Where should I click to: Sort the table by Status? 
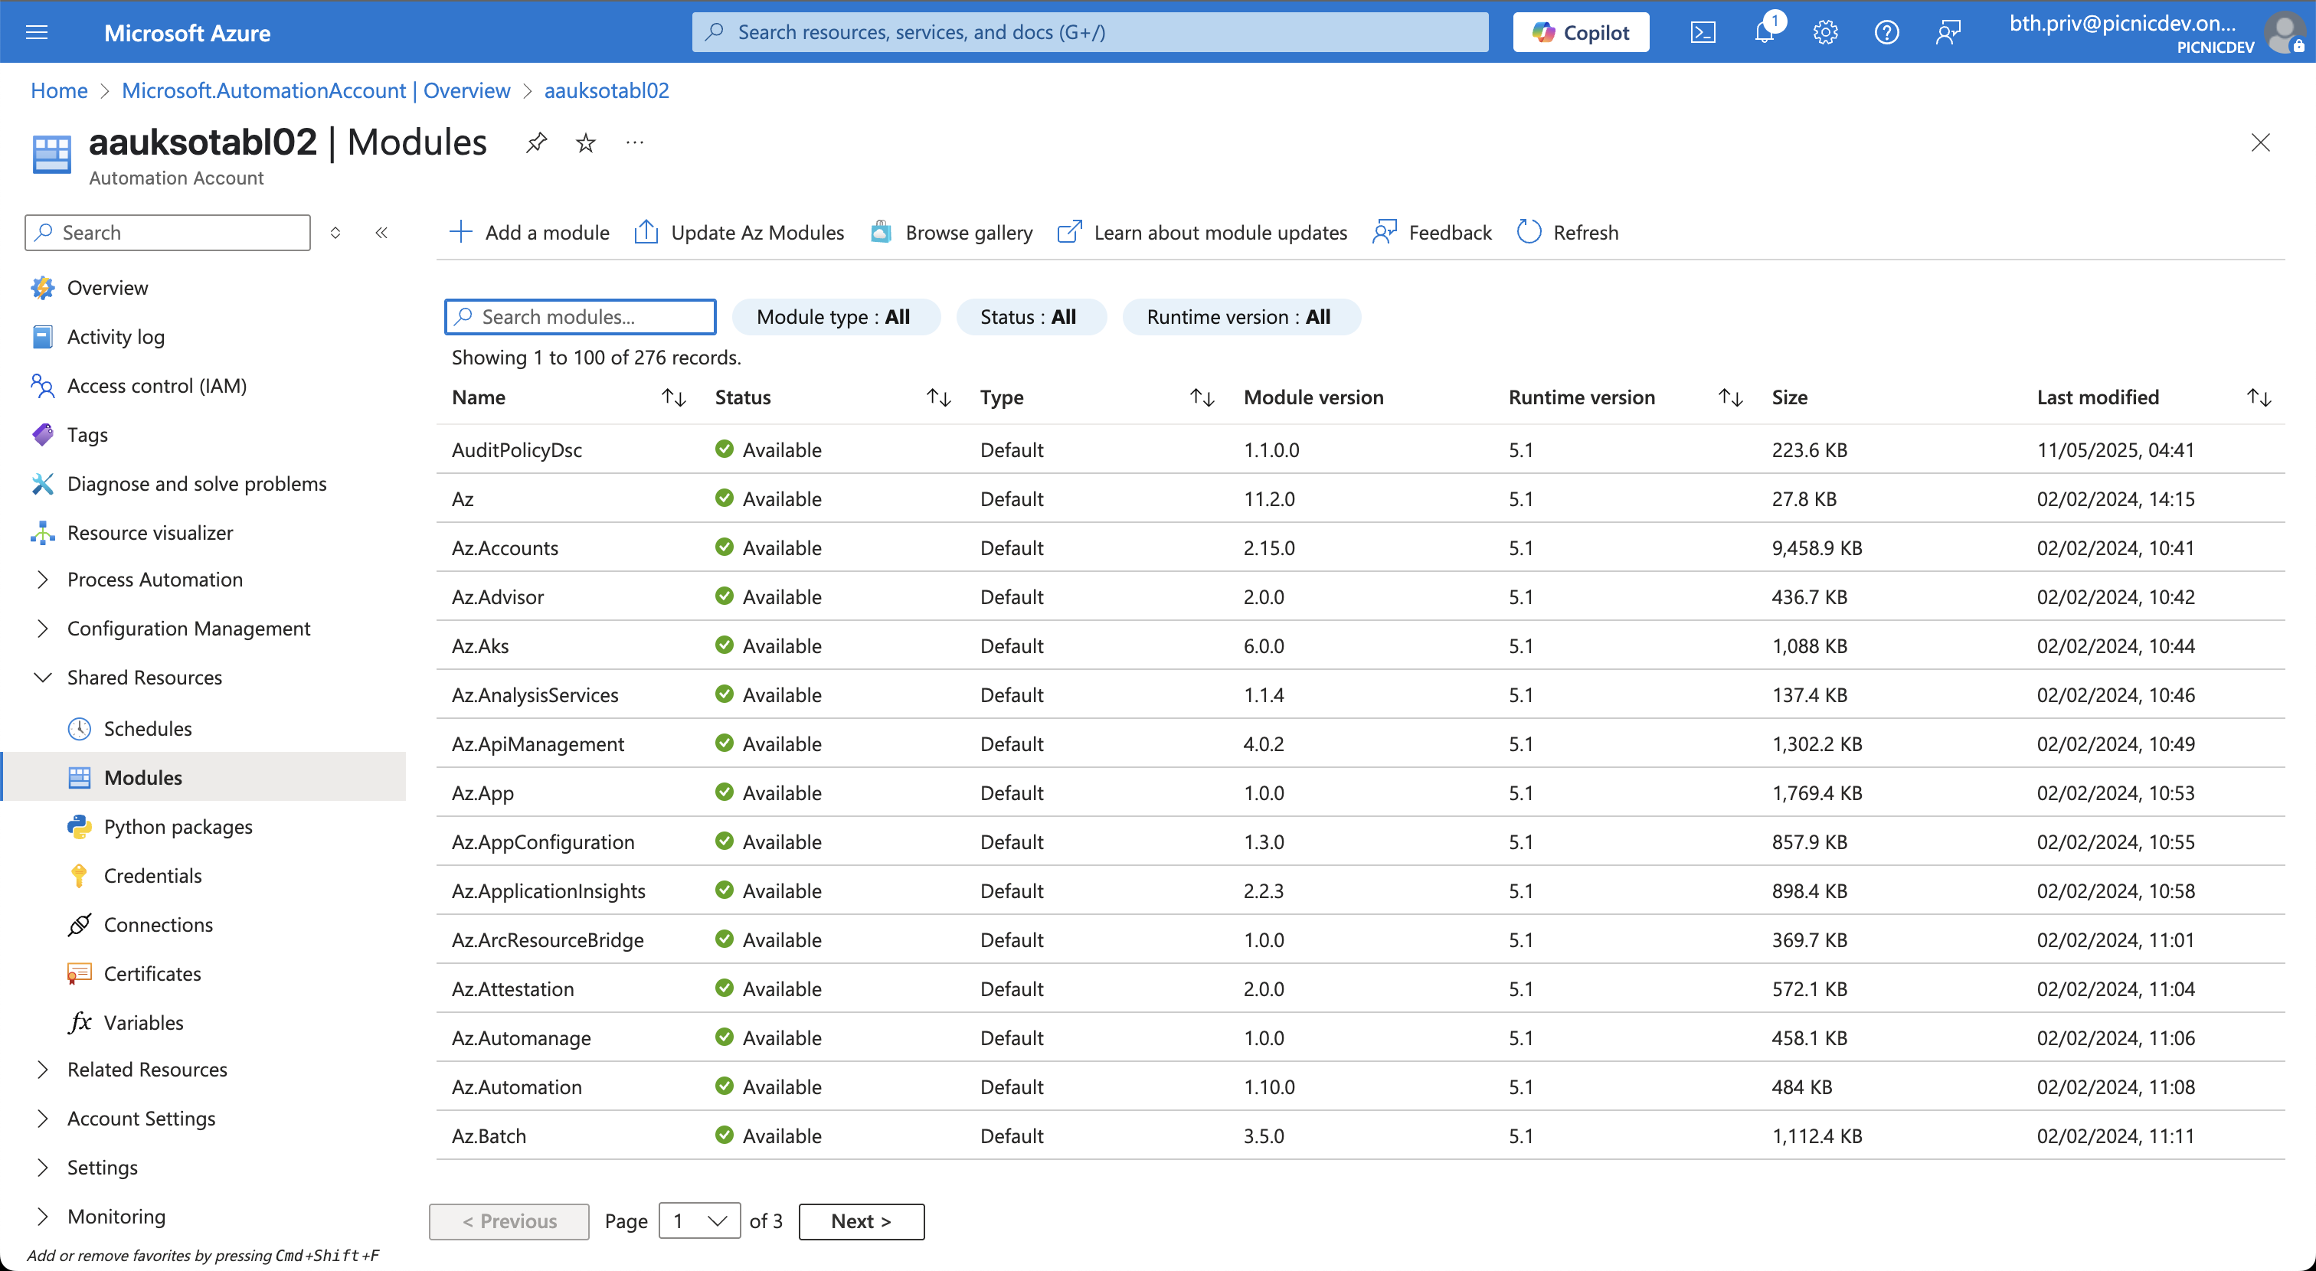click(x=939, y=397)
